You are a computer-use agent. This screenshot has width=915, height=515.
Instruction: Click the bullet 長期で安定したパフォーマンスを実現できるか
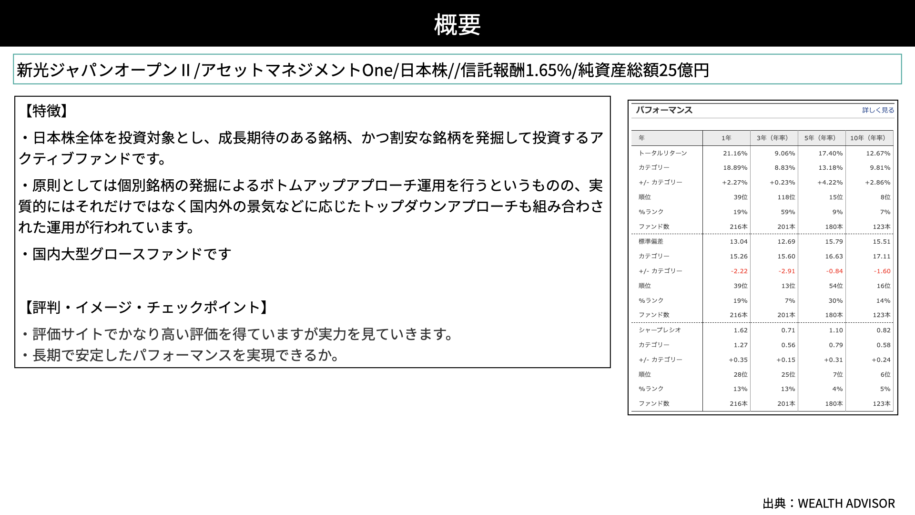point(181,355)
